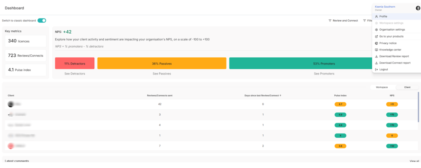
Task: Click the Download Review report icon
Action: [x=376, y=56]
